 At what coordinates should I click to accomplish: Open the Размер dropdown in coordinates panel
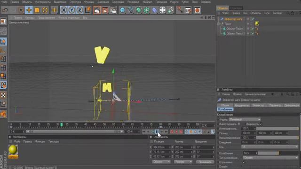point(183,162)
